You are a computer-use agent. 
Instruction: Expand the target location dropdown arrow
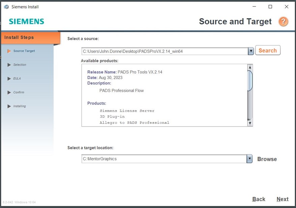(249, 159)
